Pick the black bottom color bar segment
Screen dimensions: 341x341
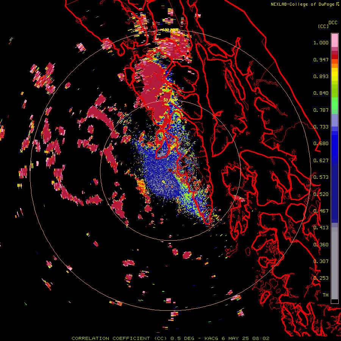(x=335, y=301)
